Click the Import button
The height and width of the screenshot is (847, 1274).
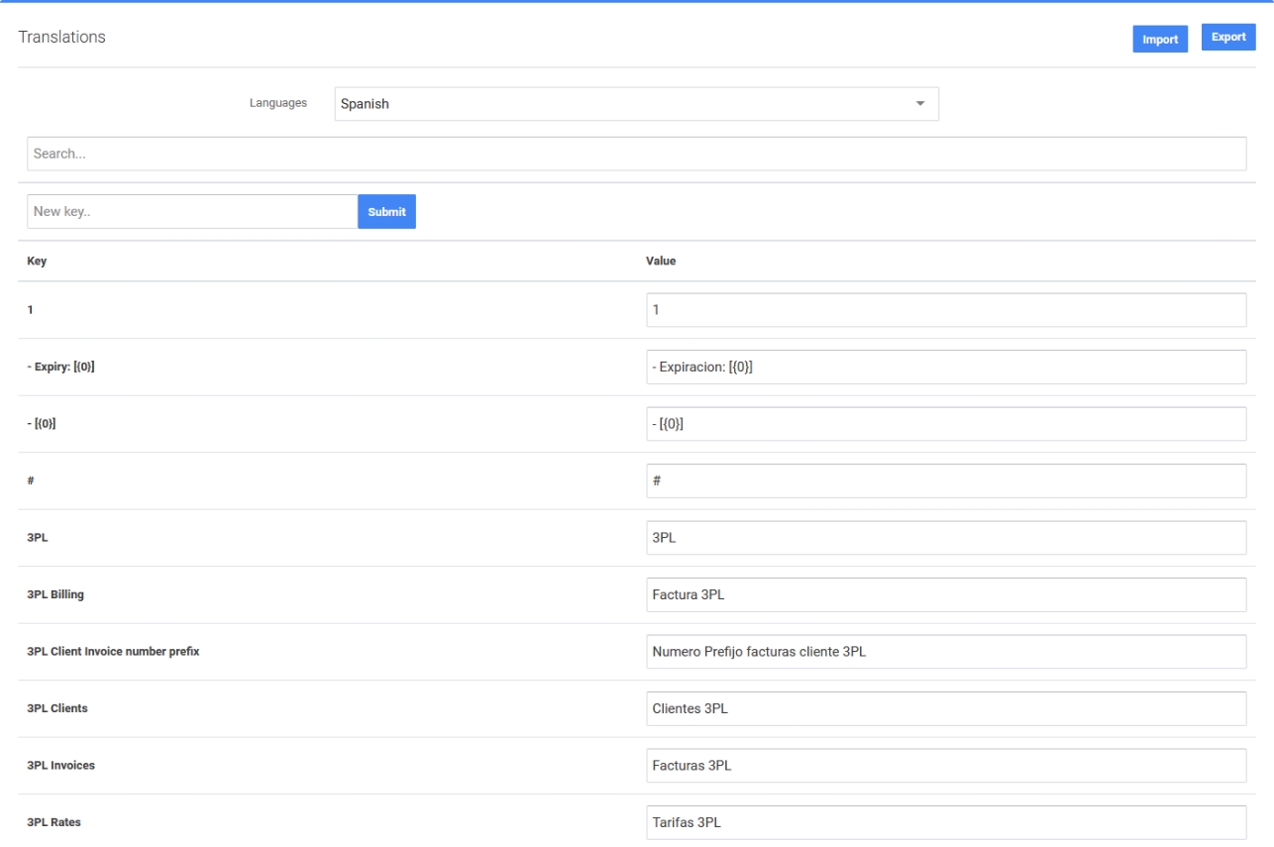(1160, 40)
